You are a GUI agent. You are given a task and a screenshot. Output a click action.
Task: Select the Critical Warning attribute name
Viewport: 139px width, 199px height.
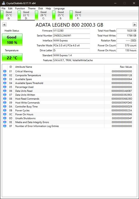[x=24, y=71]
